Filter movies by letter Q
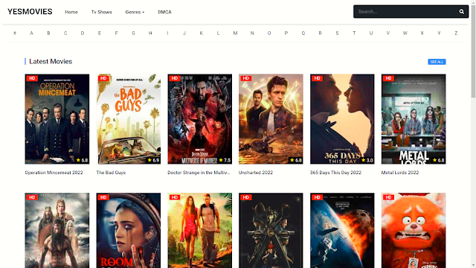Screen dimensions: 476x268 pos(303,33)
